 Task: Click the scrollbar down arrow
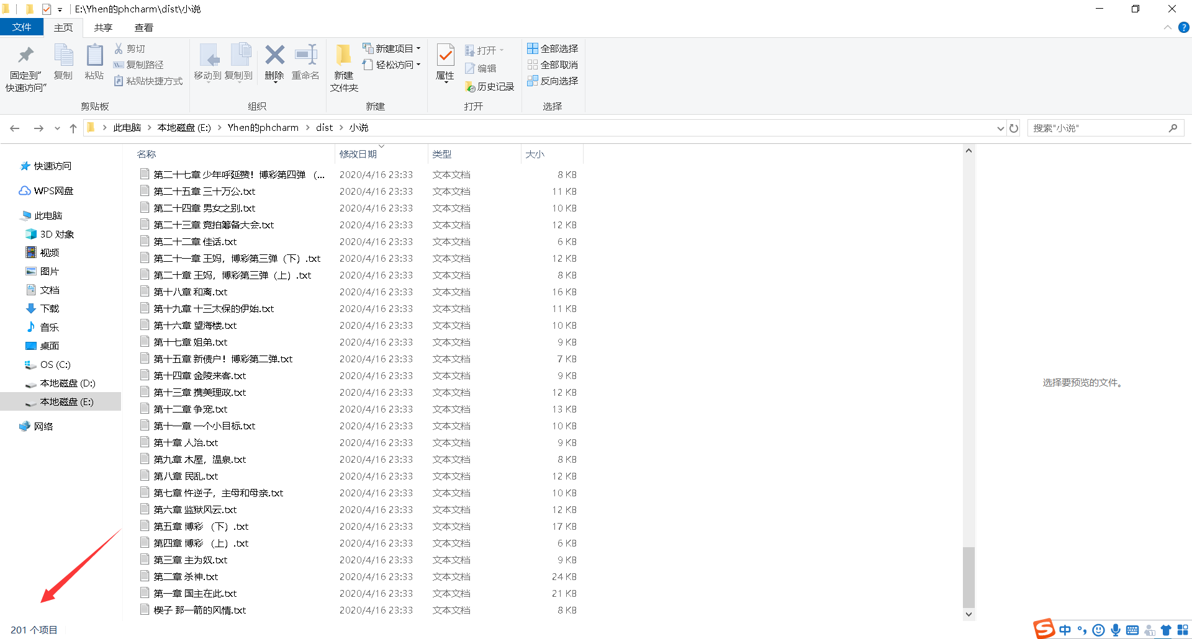point(968,614)
